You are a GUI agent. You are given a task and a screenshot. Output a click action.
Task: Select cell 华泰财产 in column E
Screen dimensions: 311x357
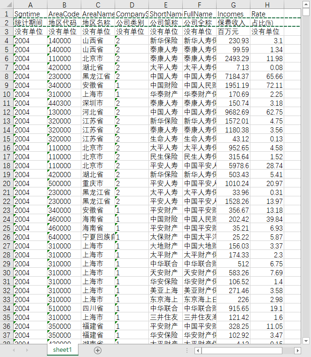pyautogui.click(x=165, y=94)
